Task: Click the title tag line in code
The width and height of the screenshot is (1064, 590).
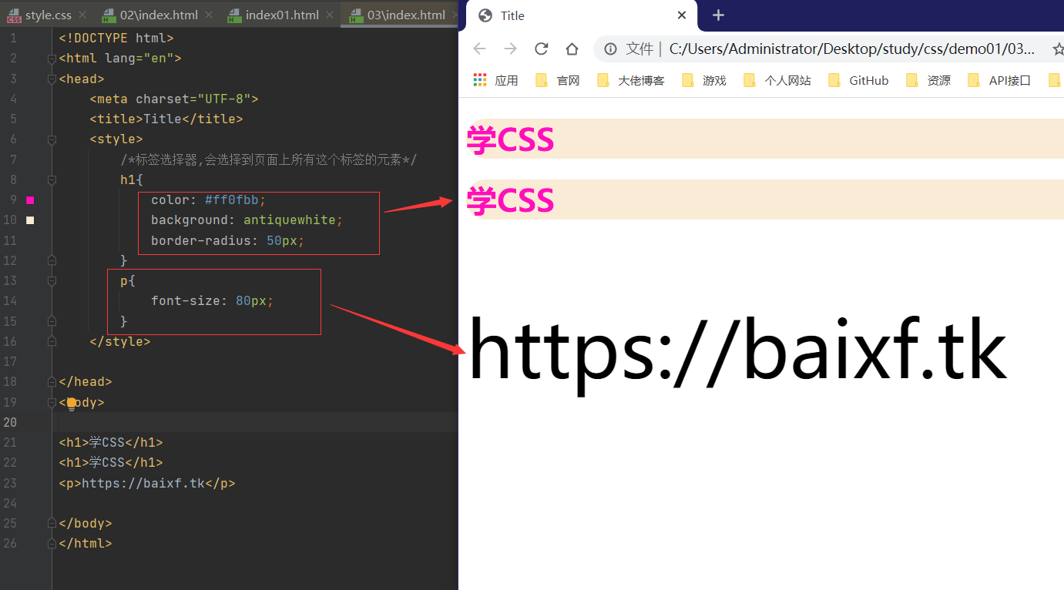Action: click(x=166, y=119)
